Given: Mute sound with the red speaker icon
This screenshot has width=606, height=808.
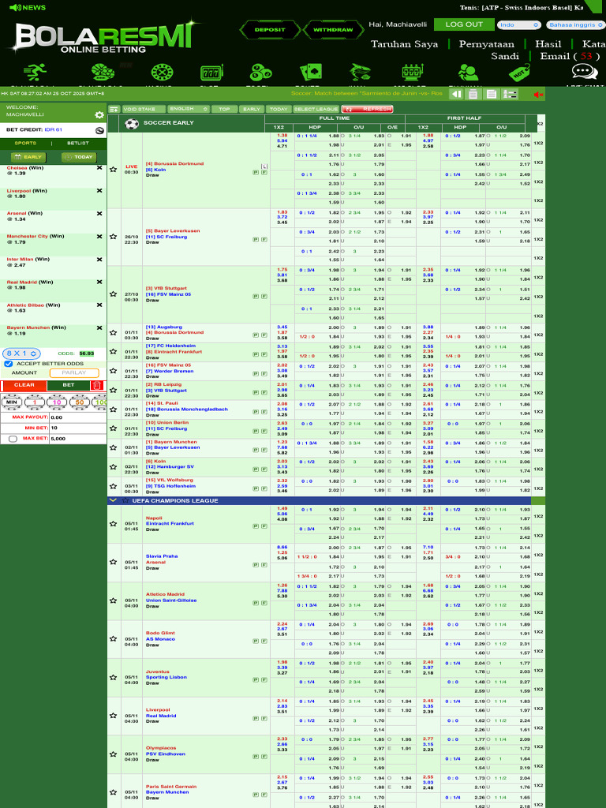Looking at the screenshot, I should point(538,95).
